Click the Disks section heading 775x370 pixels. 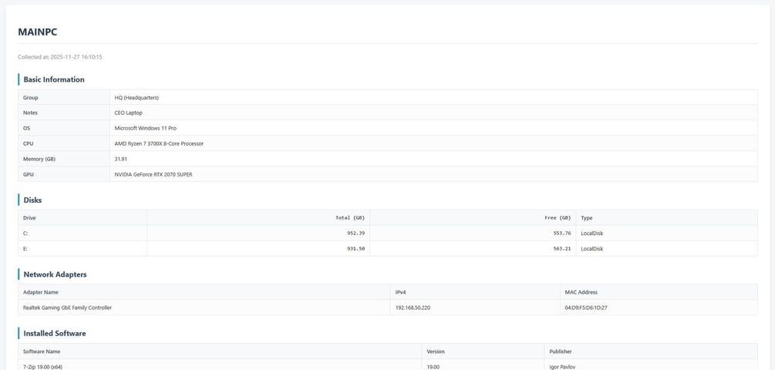tap(32, 200)
